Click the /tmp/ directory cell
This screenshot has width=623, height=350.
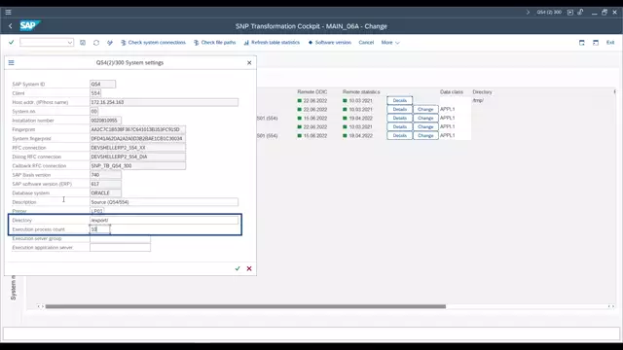478,101
